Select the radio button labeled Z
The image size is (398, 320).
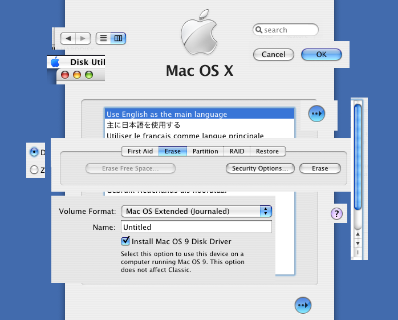coord(34,169)
